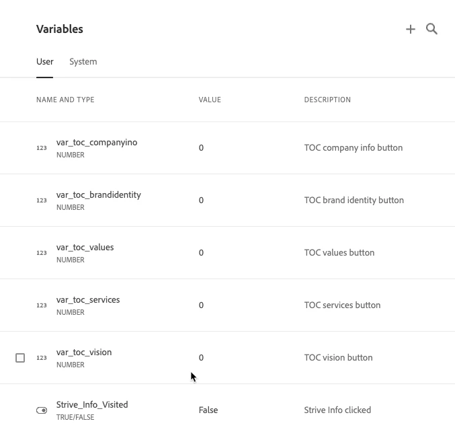Click the Value column header
This screenshot has height=444, width=455.
coord(210,100)
